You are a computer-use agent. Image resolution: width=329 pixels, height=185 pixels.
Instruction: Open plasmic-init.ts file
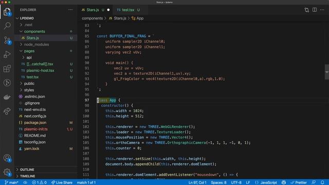(46, 129)
